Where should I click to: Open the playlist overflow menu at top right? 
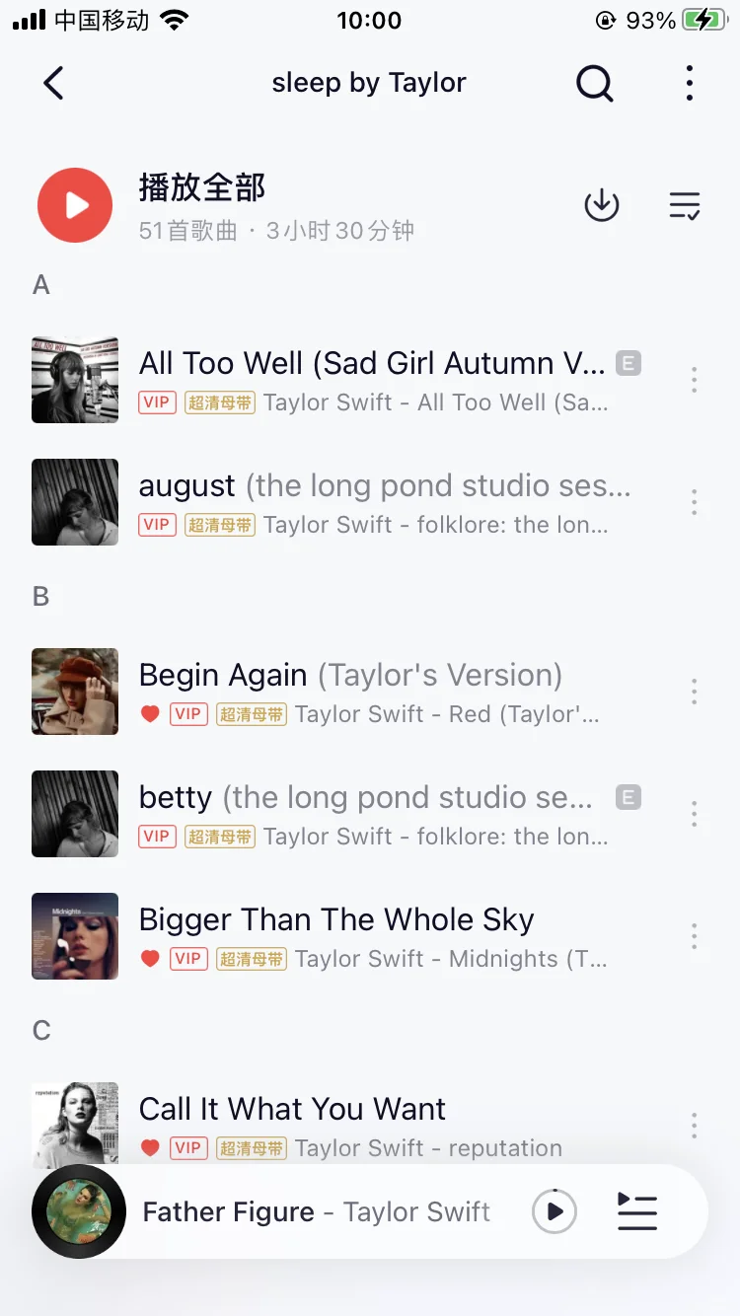pos(689,84)
